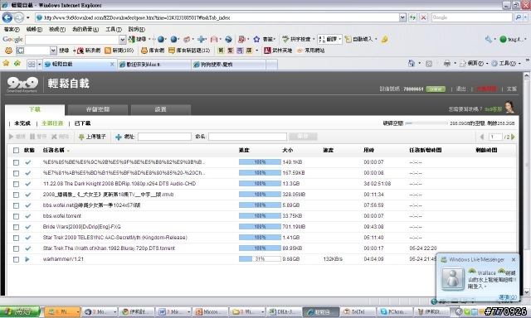
Task: Click the grey delete X task icon
Action: click(x=54, y=137)
